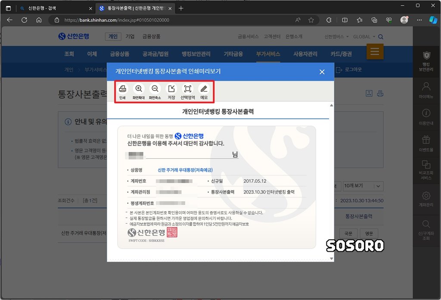Open 비교조회서비스 in right sidebar

[426, 170]
